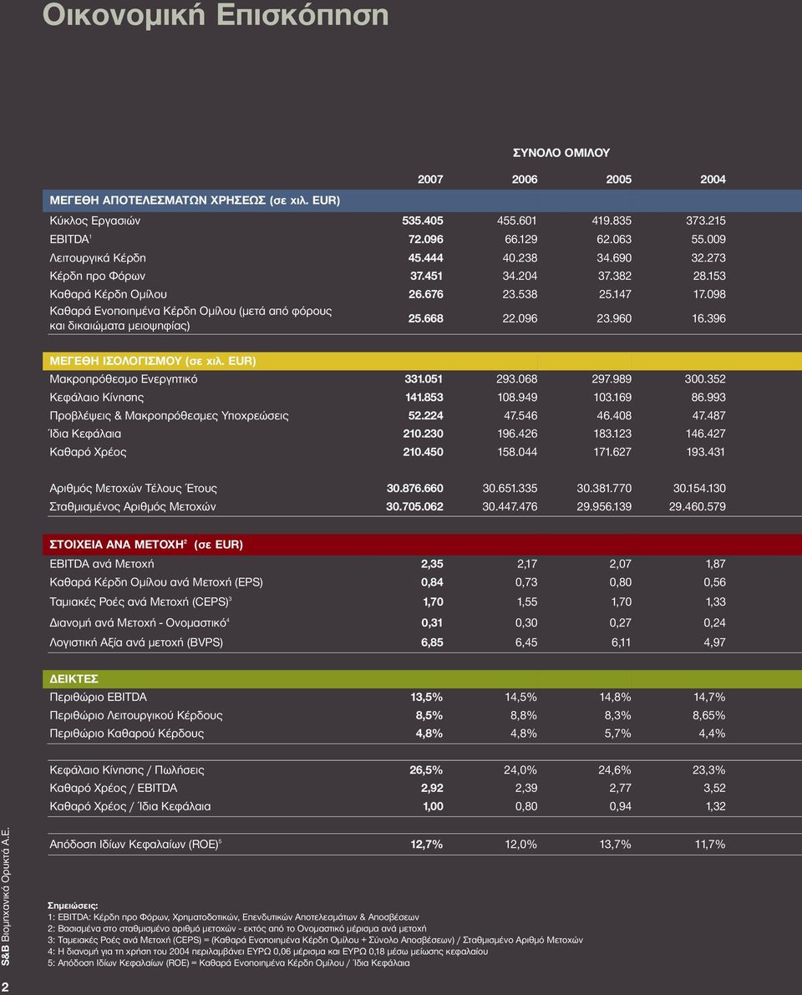Select the 'Κέρδη προ Φόρων' row label

click(x=98, y=276)
